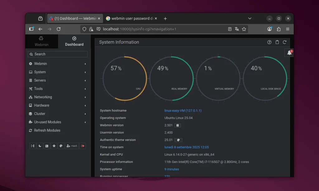319x191 pixels.
Task: Open the clipboard icon in the panel header
Action: point(277,42)
